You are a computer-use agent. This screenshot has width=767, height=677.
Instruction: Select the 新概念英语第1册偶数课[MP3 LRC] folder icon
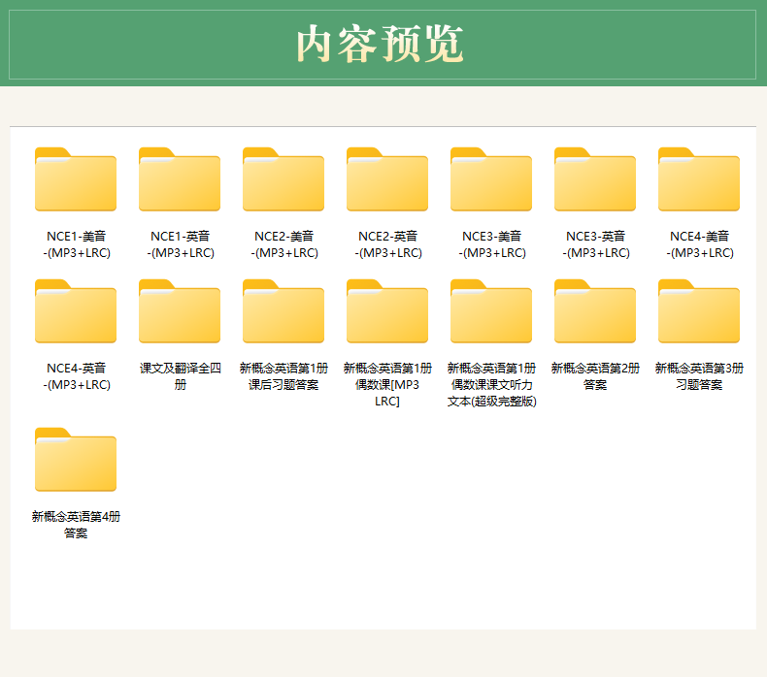coord(387,311)
